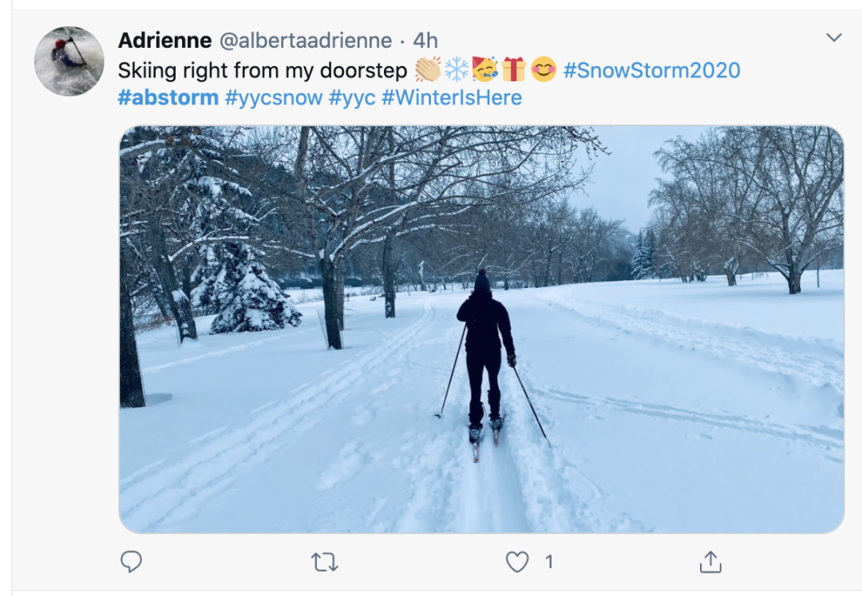Open the reply speech bubble icon
The image size is (862, 596).
131,562
